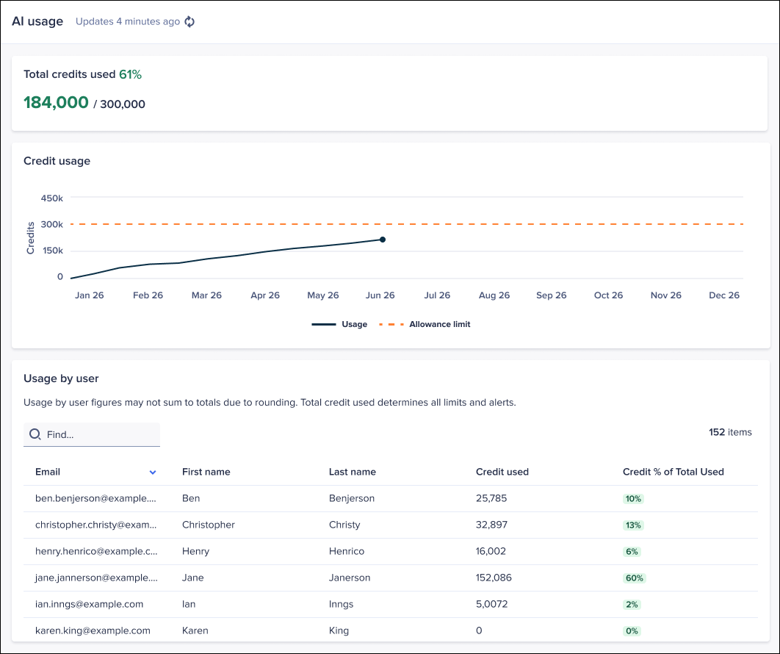Click last name Henrico cell
This screenshot has width=780, height=654.
pos(347,551)
